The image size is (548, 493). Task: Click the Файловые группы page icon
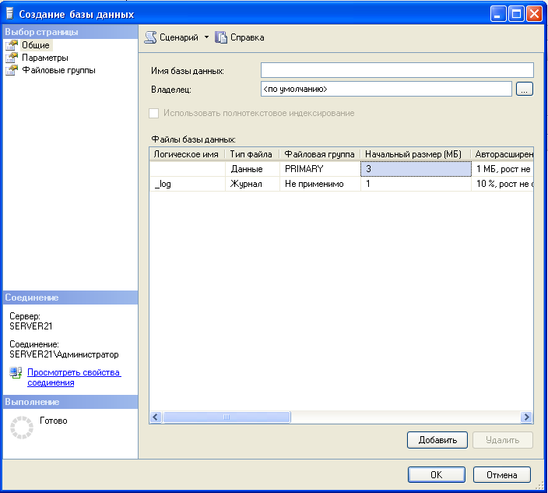(12, 70)
